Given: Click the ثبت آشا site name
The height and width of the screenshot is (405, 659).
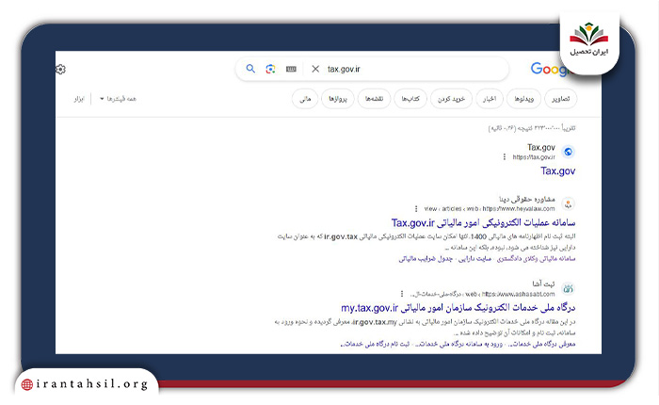Looking at the screenshot, I should tap(544, 283).
